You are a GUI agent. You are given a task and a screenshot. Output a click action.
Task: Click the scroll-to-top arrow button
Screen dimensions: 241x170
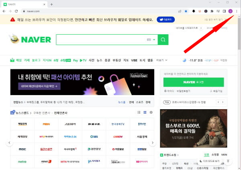(x=228, y=161)
